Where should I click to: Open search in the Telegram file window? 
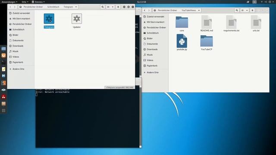point(103,7)
